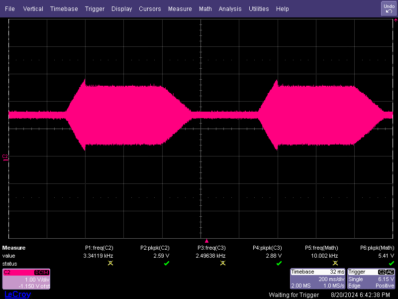Click the P2 pkpk(C2) green checkmark status
The width and height of the screenshot is (398, 299).
(167, 263)
